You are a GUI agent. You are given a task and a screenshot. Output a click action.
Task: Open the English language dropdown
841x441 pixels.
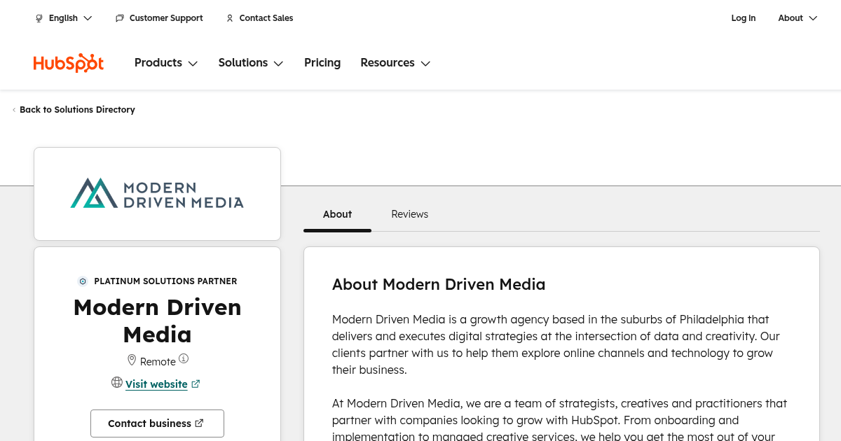64,18
